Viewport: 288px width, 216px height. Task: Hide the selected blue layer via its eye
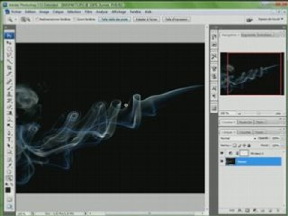222,161
